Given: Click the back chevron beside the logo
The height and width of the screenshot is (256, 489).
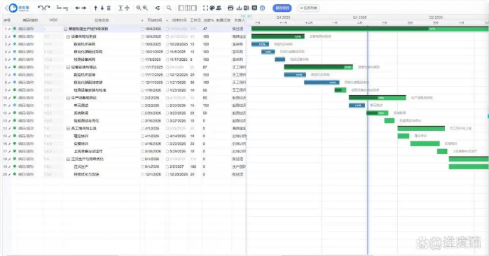Looking at the screenshot, I should [6, 8].
